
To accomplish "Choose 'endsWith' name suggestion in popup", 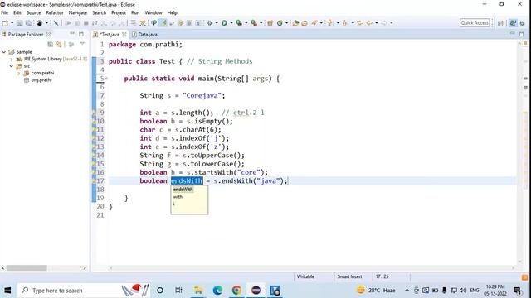I will [x=183, y=190].
